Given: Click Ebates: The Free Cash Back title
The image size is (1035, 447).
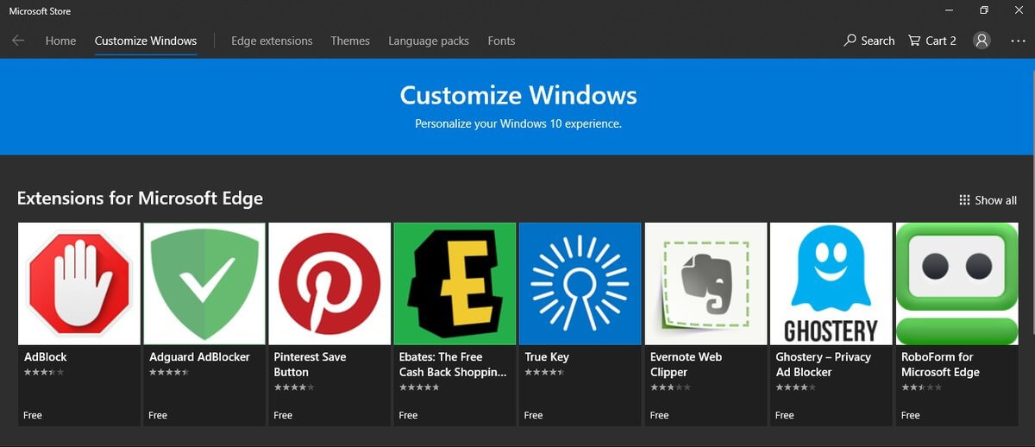Looking at the screenshot, I should coord(453,364).
